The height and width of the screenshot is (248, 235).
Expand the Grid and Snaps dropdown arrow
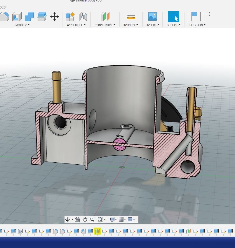[125, 219]
